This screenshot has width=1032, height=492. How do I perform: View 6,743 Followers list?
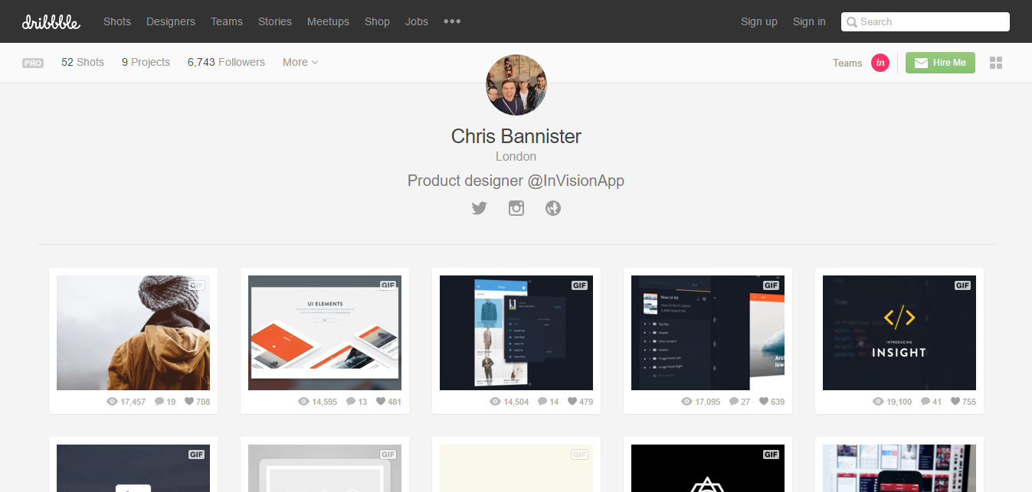(226, 62)
